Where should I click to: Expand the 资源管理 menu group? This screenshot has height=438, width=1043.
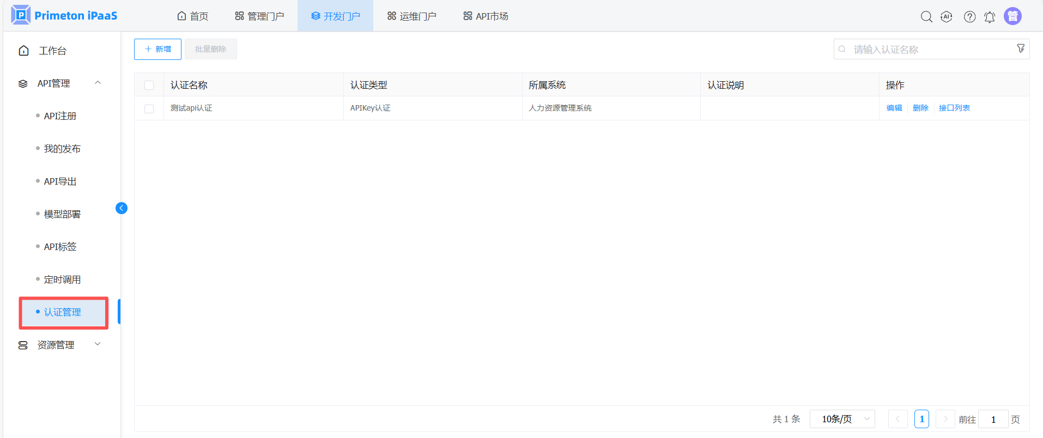tap(98, 344)
